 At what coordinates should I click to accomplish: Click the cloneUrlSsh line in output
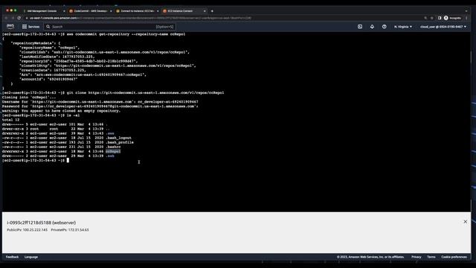pyautogui.click(x=104, y=52)
